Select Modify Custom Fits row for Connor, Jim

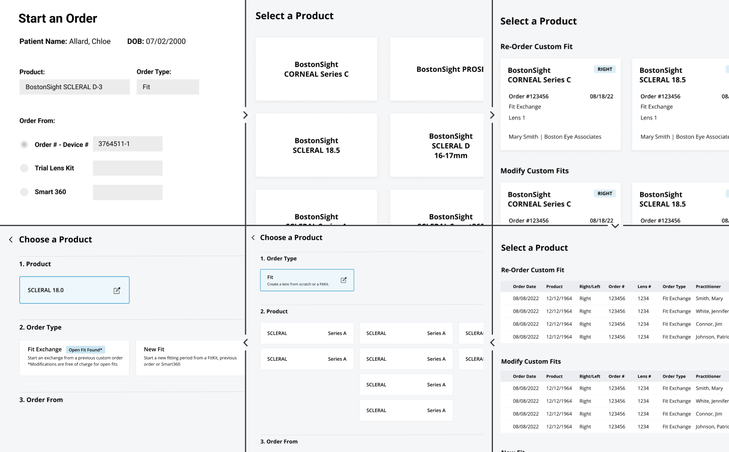[x=615, y=414]
